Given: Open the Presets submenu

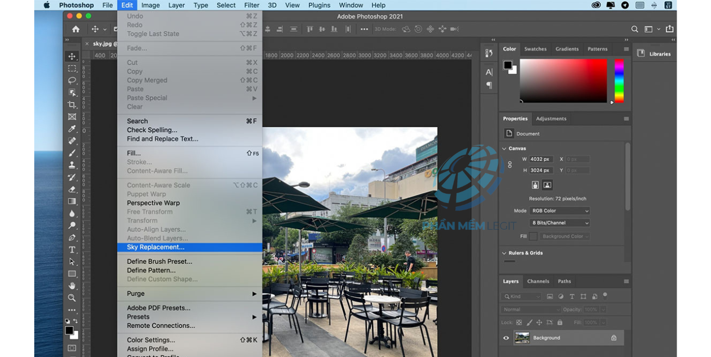Looking at the screenshot, I should [x=190, y=317].
